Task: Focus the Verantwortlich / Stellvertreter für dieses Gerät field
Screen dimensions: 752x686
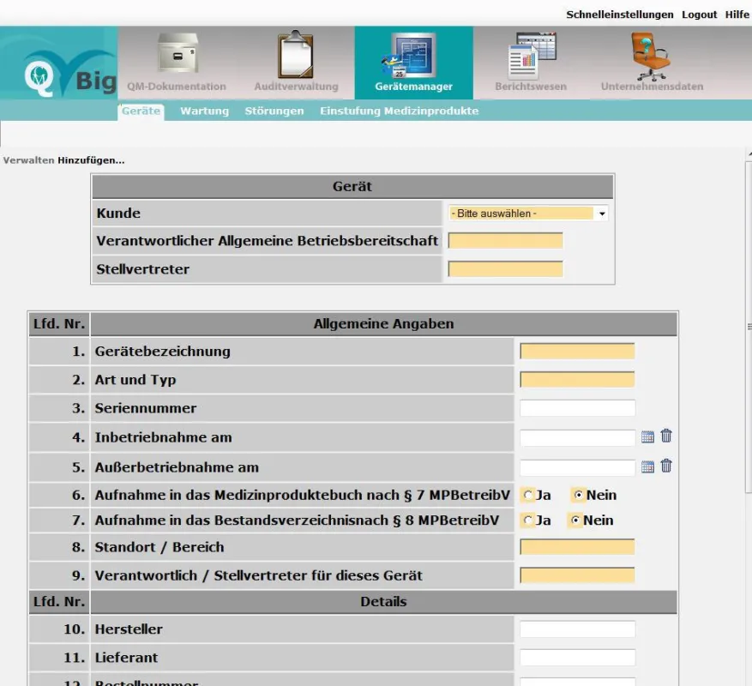Action: click(x=577, y=575)
